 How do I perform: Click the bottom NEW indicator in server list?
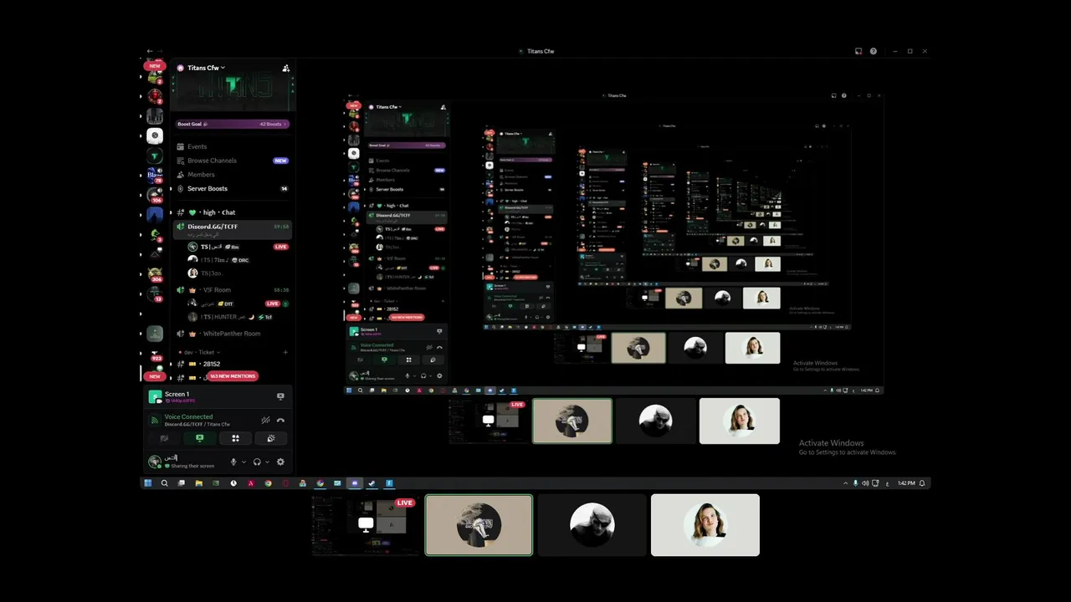coord(155,376)
